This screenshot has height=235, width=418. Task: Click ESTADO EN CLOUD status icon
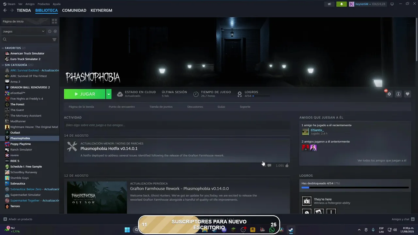click(120, 94)
